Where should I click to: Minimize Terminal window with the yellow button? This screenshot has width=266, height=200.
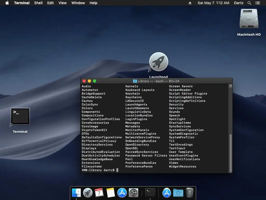[x=89, y=81]
